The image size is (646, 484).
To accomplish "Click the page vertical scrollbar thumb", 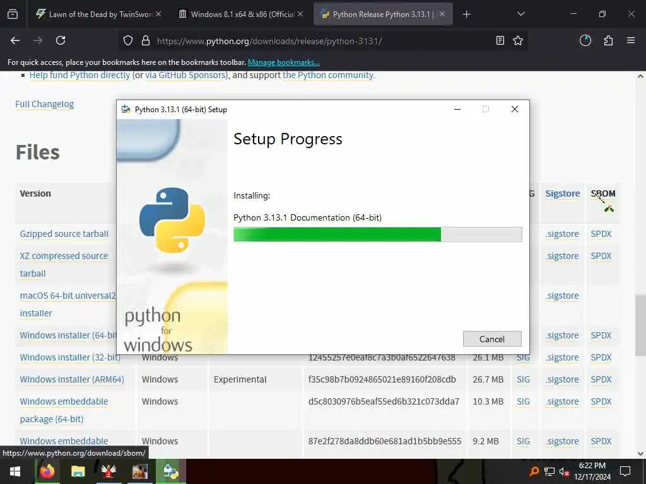I will (x=640, y=325).
